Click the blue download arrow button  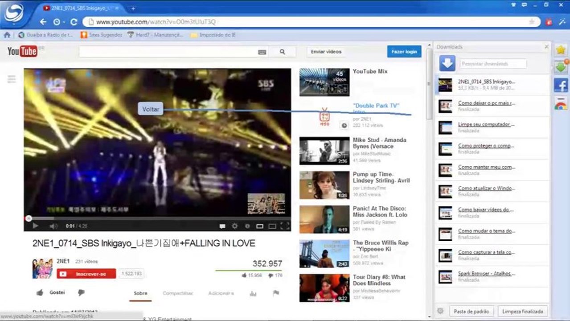click(x=447, y=63)
